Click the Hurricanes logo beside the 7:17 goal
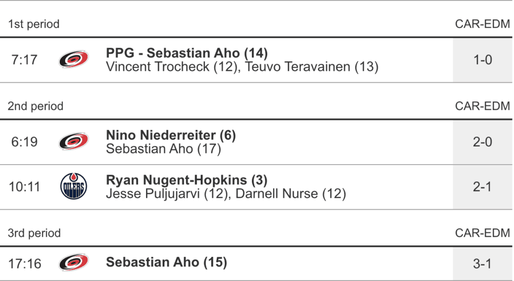Screen dimensions: 514x281 pos(73,60)
